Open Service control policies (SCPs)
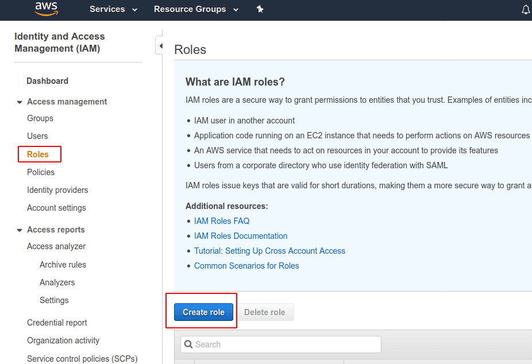The height and width of the screenshot is (364, 532). point(82,359)
